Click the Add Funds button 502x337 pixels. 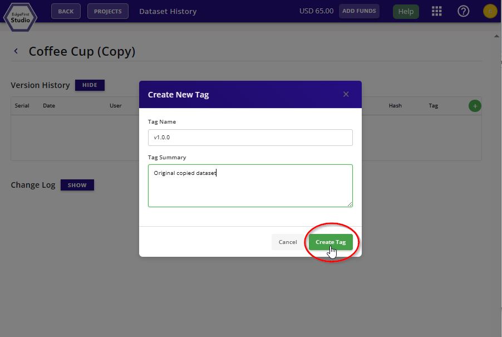click(359, 11)
